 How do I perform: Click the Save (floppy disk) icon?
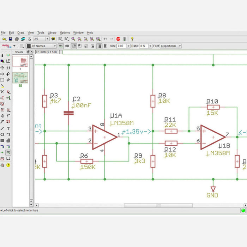(11, 39)
